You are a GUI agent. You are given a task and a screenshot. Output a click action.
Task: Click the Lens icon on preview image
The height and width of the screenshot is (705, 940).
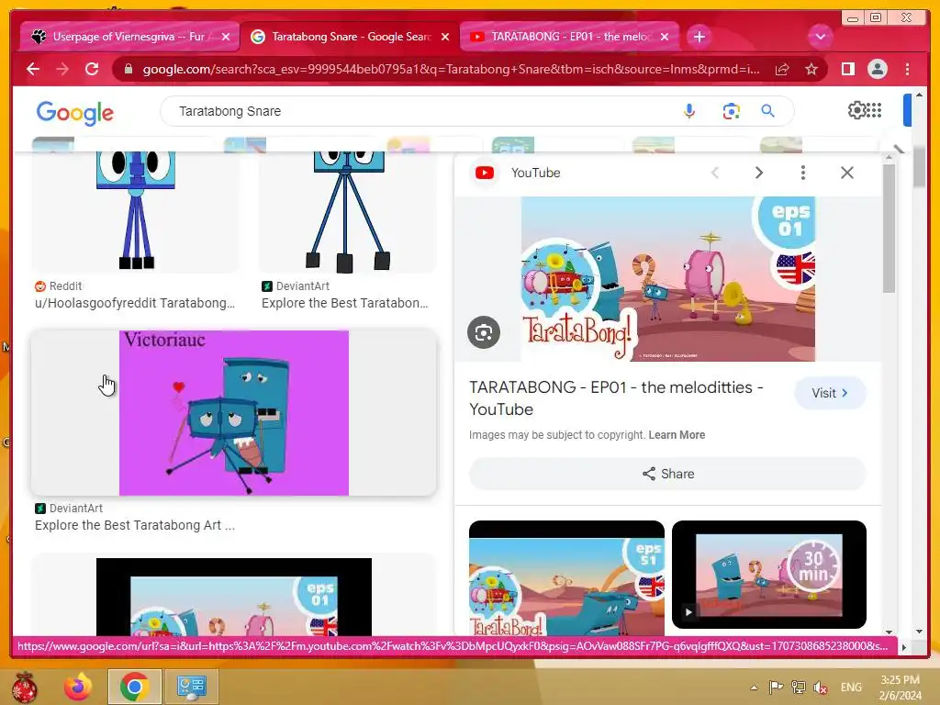point(484,332)
